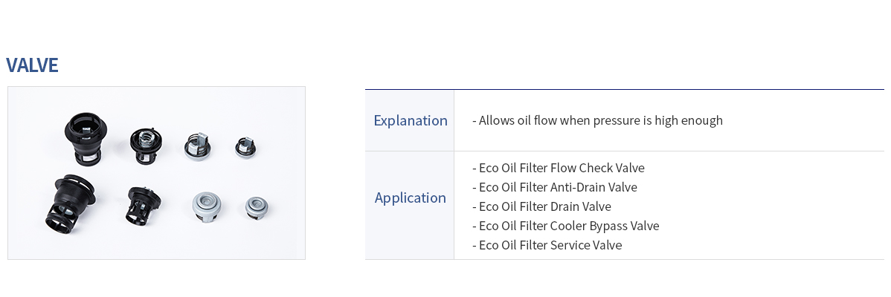This screenshot has height=297, width=891.
Task: Click Eco Oil Filter Drain Valve entry
Action: click(541, 206)
